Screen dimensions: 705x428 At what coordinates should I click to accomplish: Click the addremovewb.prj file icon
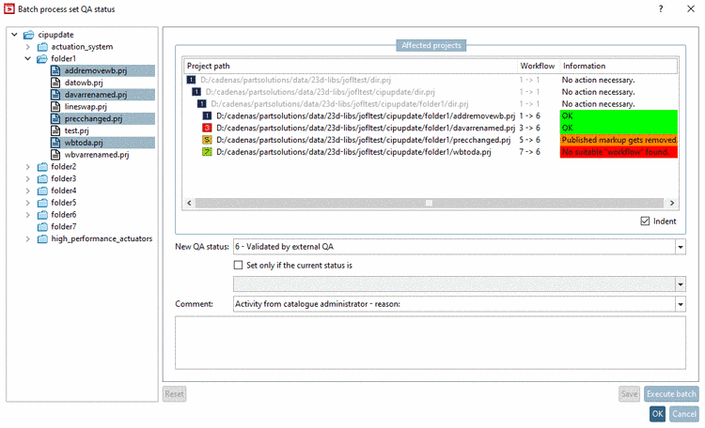[x=55, y=70]
